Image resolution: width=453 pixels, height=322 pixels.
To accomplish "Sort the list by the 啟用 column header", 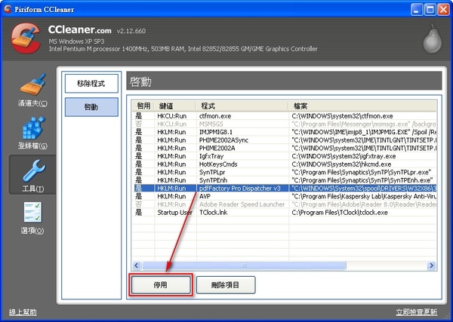I will click(x=143, y=106).
